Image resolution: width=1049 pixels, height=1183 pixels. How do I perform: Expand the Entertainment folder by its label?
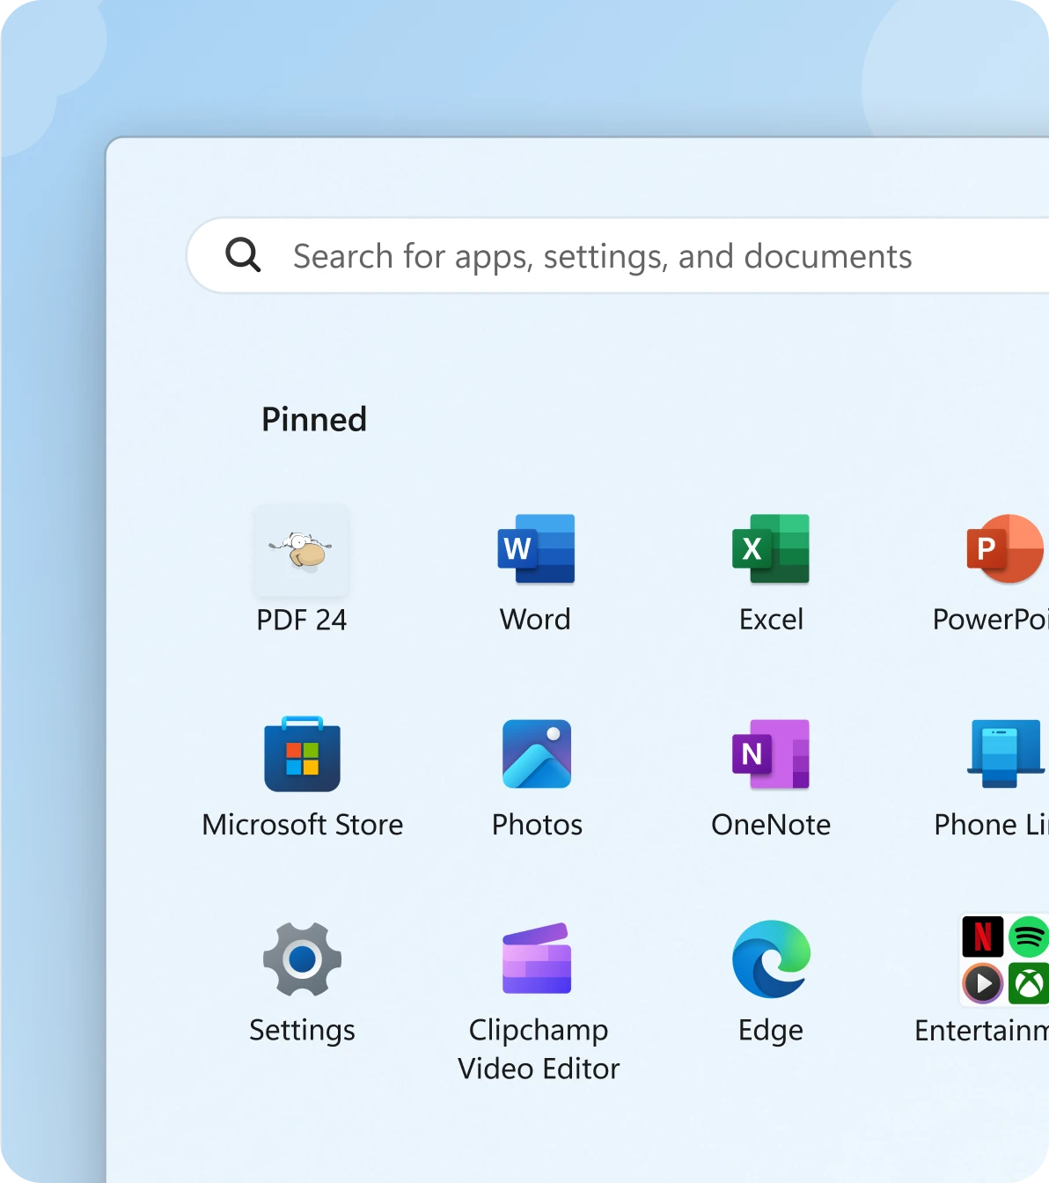(x=981, y=1030)
